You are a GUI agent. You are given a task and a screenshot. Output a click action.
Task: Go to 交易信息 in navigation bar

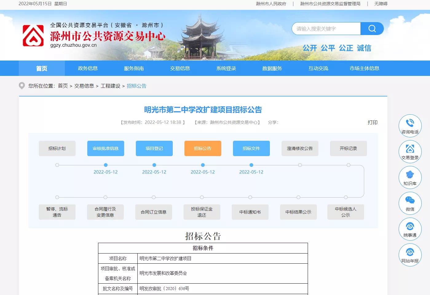pos(180,68)
